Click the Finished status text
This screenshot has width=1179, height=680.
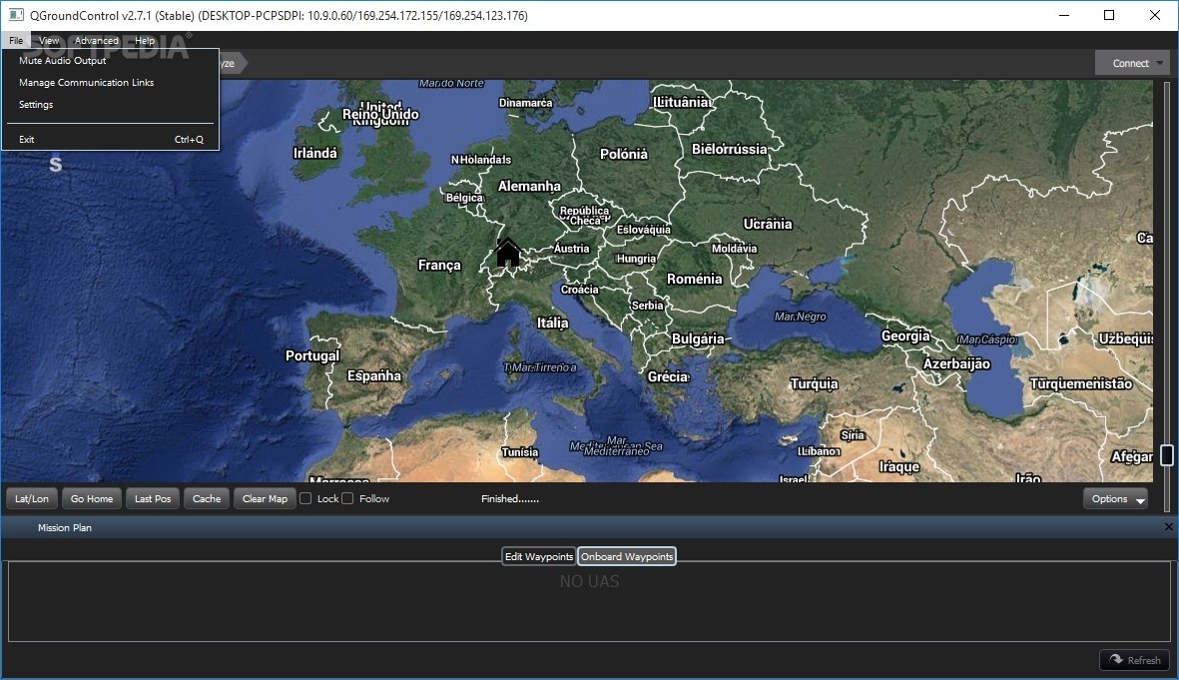pos(510,498)
